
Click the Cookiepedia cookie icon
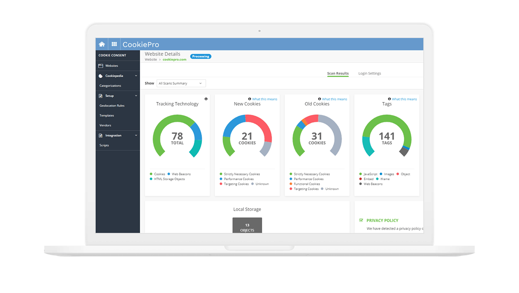(x=101, y=76)
